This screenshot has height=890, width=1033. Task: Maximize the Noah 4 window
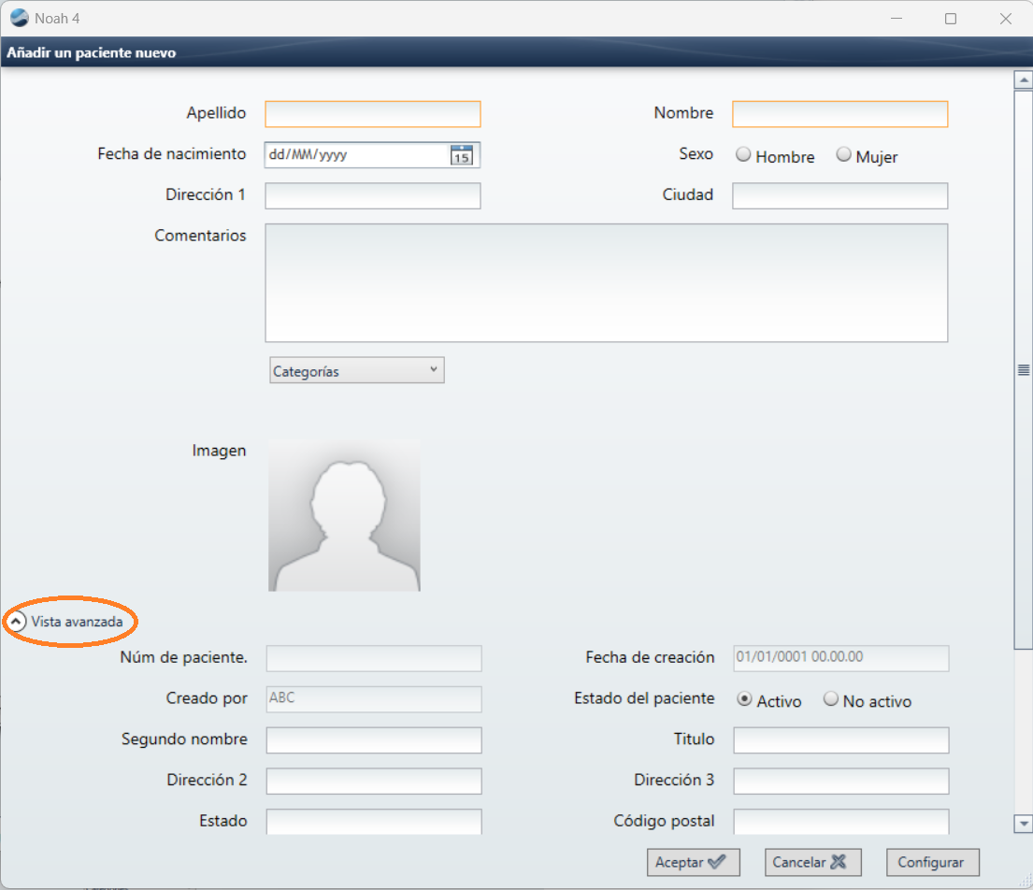click(950, 19)
